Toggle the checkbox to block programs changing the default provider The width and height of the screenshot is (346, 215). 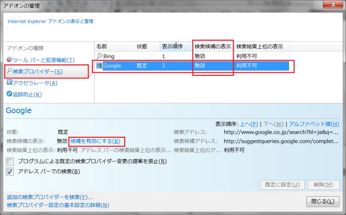(x=10, y=161)
